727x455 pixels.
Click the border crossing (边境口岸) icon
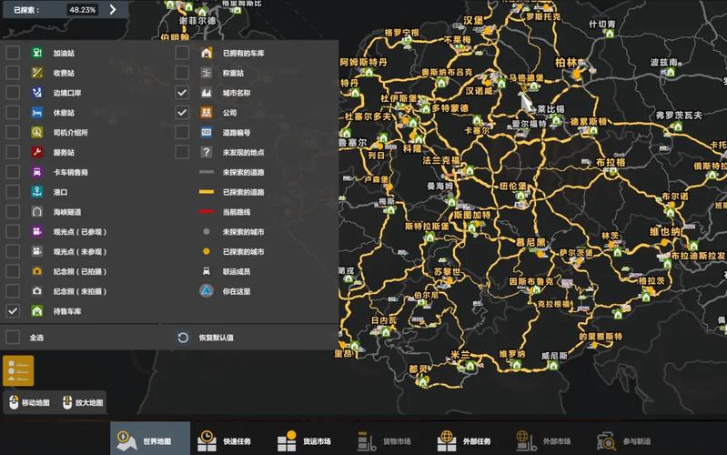click(37, 93)
